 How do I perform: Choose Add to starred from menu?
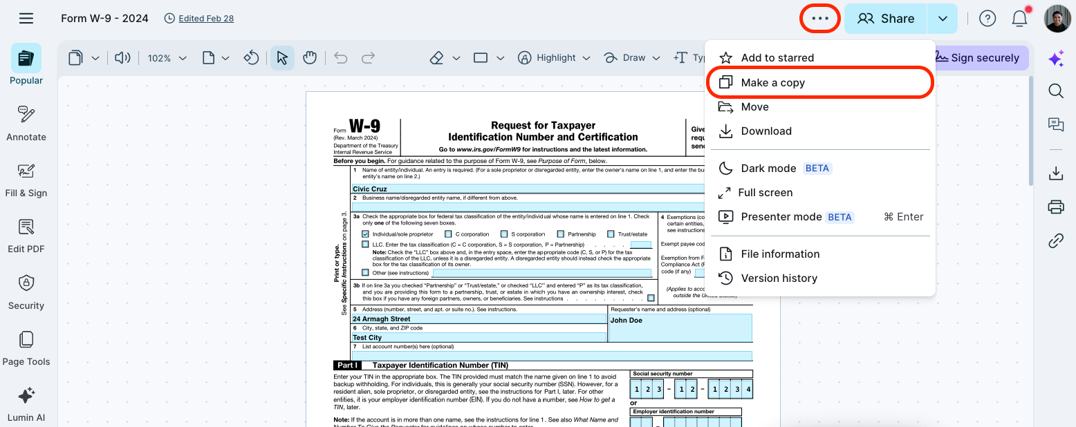(x=820, y=58)
